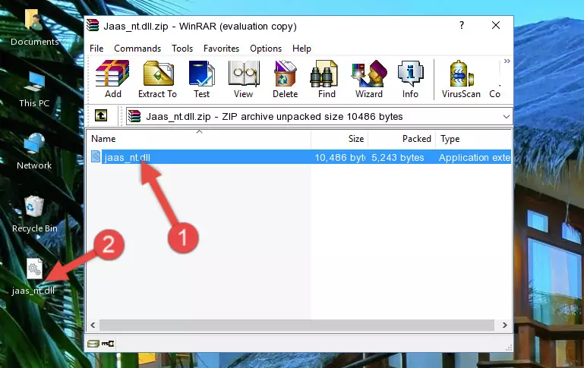Launch the Wizard tool
The width and height of the screenshot is (584, 368).
coord(369,79)
